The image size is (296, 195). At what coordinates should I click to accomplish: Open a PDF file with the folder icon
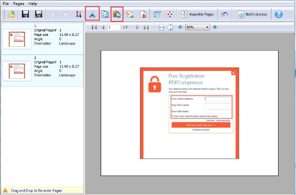[11, 14]
